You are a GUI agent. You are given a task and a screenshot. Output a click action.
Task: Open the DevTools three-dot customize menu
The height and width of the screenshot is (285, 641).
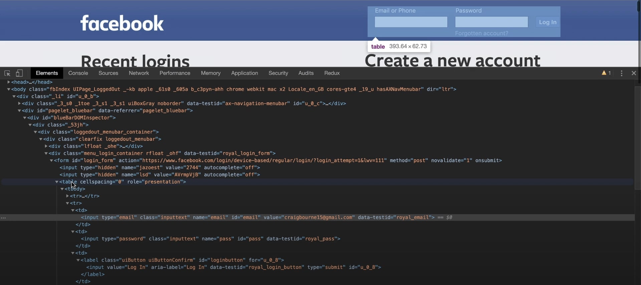pos(622,73)
